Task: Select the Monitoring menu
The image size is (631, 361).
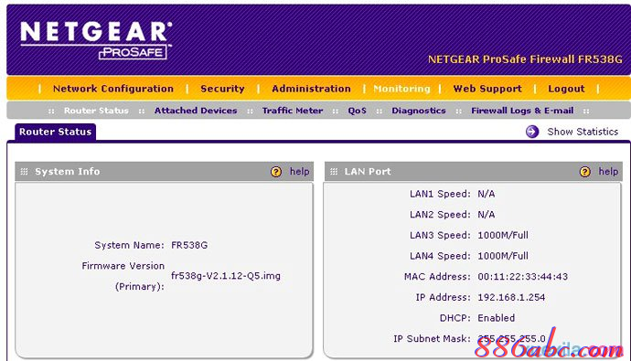Action: point(401,89)
